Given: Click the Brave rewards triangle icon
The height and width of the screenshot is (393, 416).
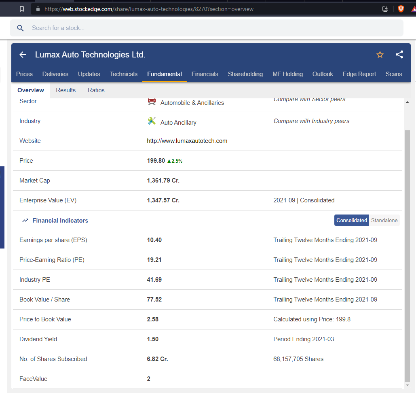Looking at the screenshot, I should [x=414, y=9].
